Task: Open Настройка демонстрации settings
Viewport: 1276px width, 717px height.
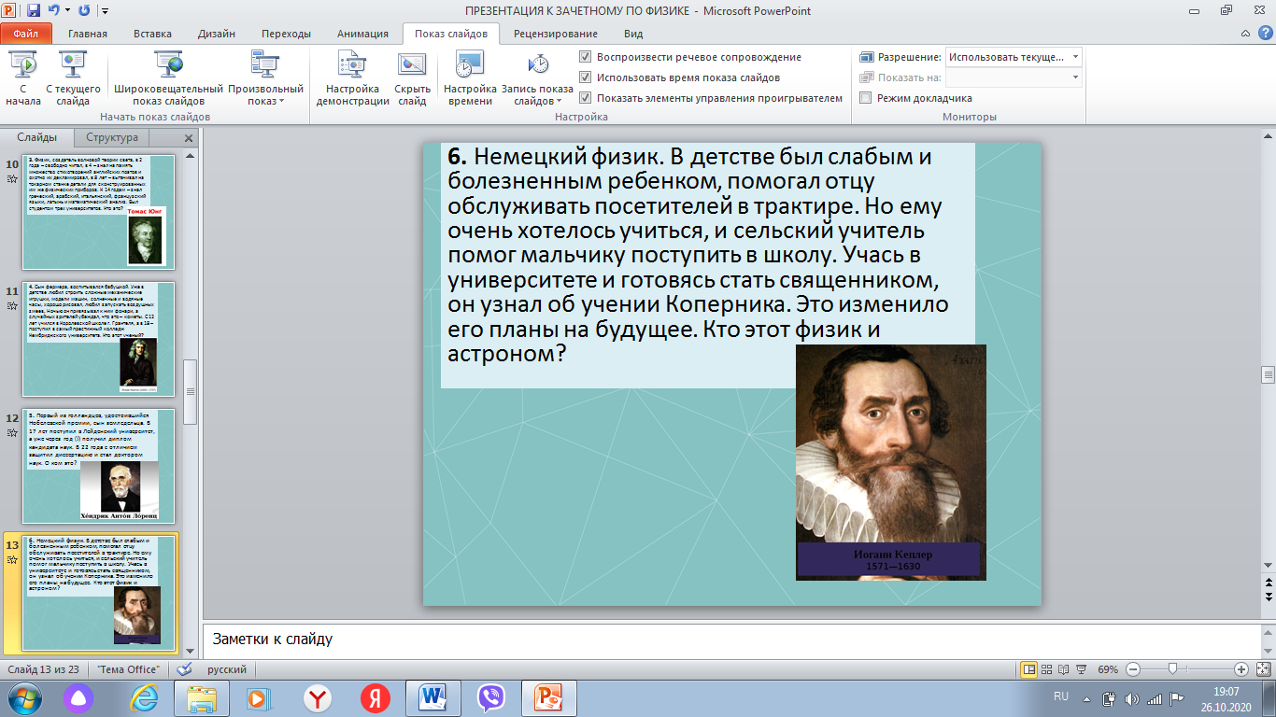Action: point(352,79)
